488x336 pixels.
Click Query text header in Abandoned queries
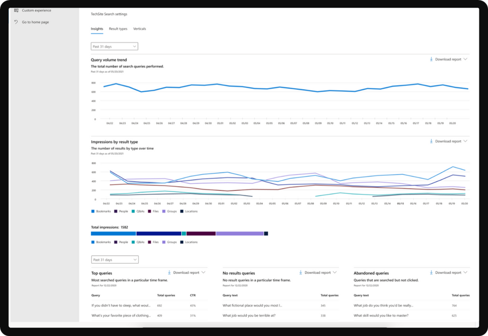361,295
